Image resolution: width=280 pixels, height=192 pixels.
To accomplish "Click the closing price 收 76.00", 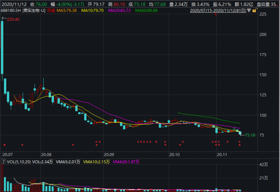I will coord(38,4).
